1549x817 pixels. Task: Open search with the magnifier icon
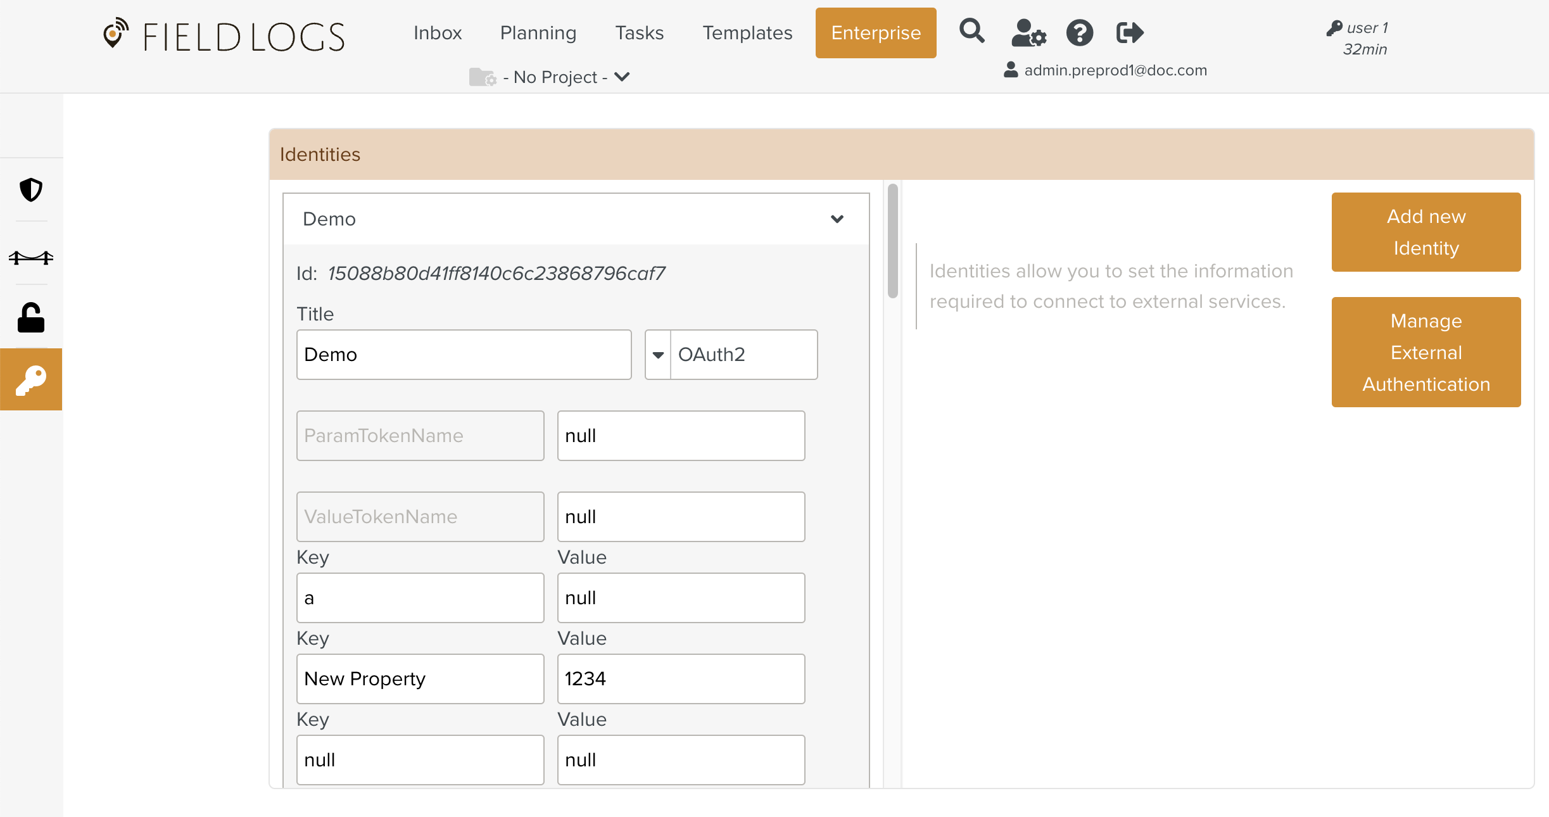click(x=971, y=32)
